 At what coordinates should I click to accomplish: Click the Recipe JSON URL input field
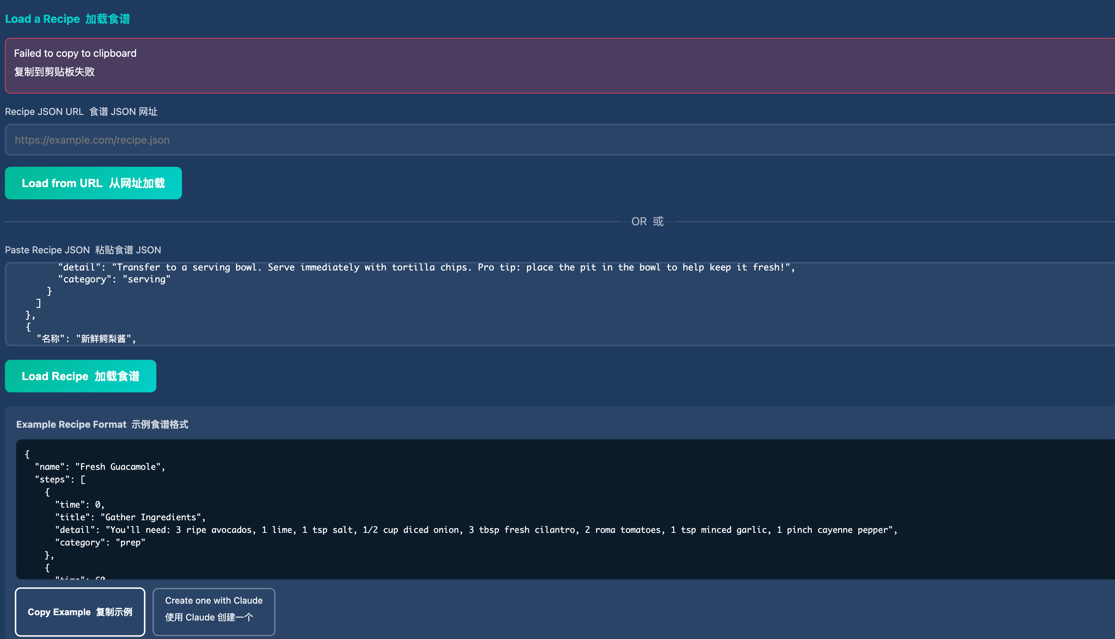(558, 139)
